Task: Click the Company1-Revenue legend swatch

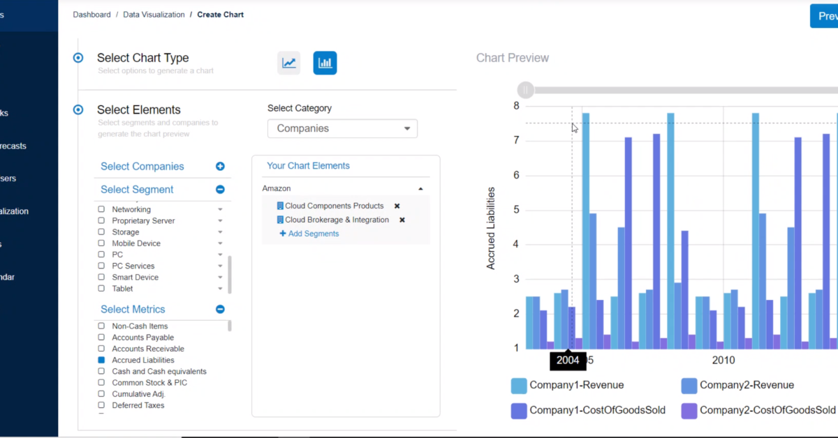Action: click(519, 385)
